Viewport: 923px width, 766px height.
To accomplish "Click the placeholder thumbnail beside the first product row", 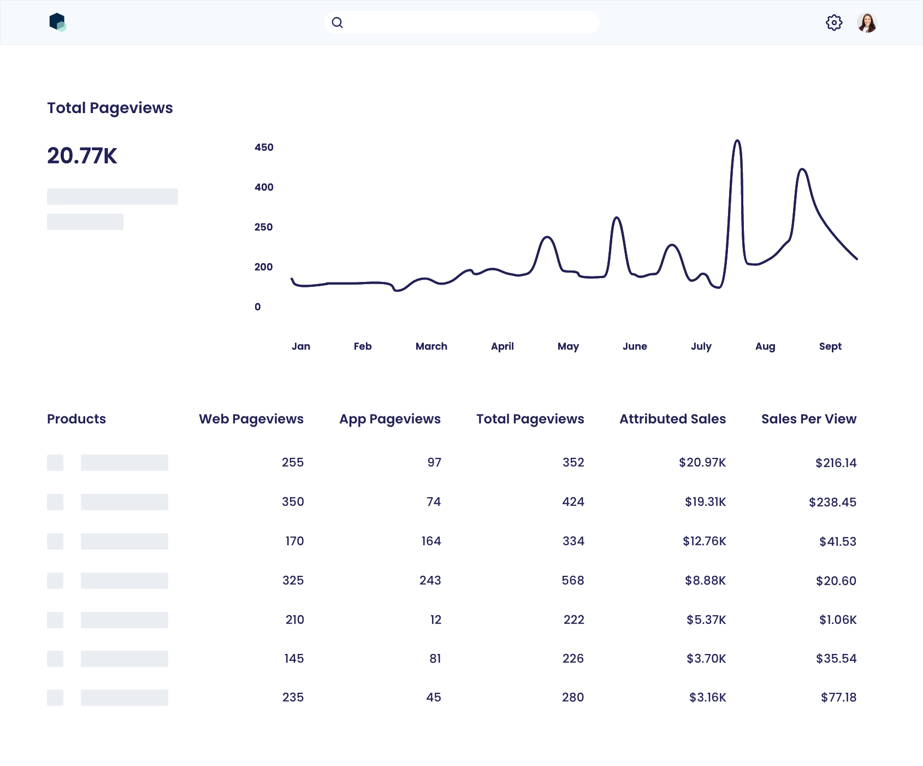I will [55, 462].
